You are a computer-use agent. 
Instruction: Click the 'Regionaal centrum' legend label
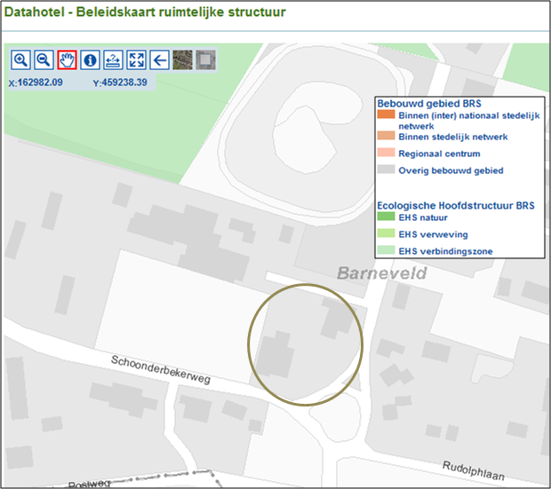pos(439,154)
